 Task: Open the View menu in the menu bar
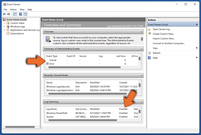click(x=22, y=10)
